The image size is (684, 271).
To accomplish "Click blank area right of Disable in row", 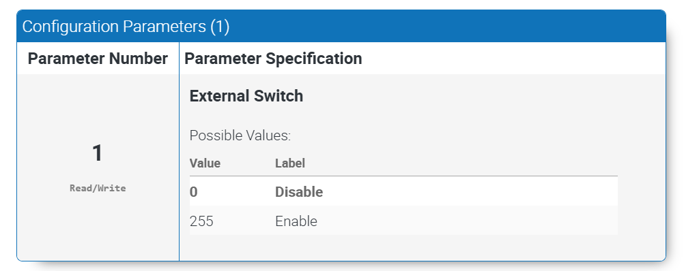I will pos(470,192).
